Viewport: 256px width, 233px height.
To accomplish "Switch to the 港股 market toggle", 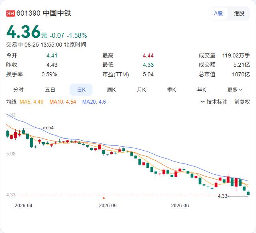I will [239, 13].
